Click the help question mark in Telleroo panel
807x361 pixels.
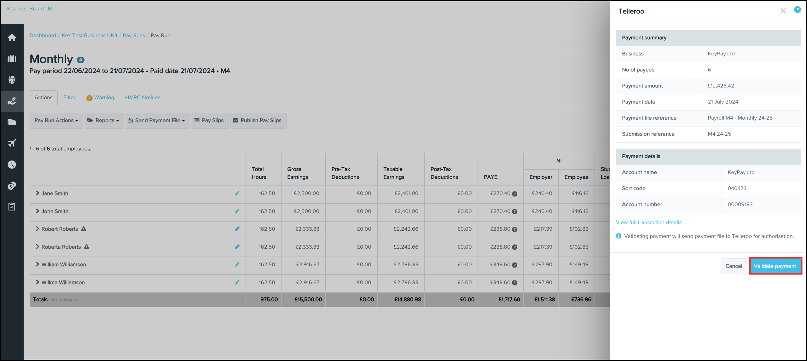point(797,10)
